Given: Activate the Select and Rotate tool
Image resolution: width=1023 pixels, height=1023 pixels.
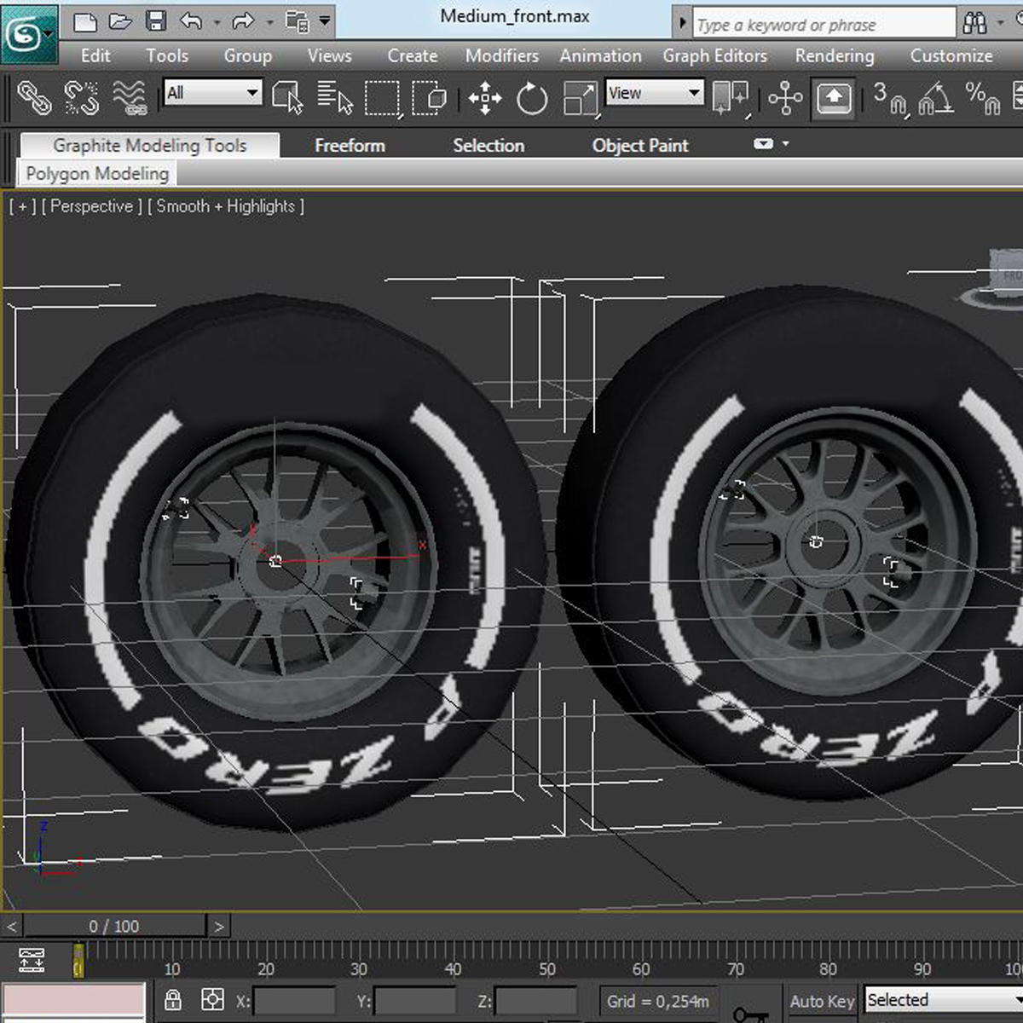Looking at the screenshot, I should 532,98.
